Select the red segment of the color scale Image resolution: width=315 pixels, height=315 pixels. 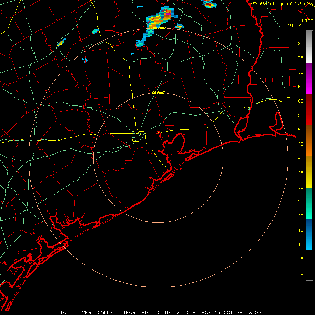tap(309, 110)
